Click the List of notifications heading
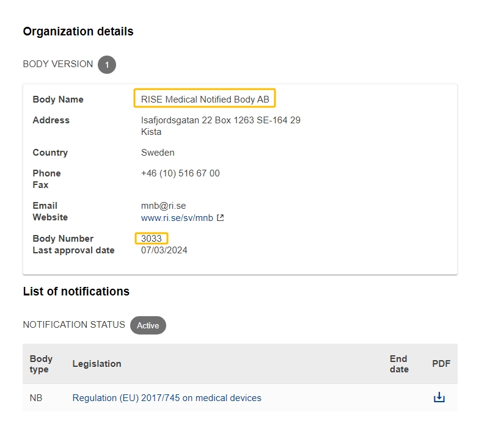487x434 pixels. click(76, 291)
